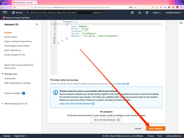
Task: Open the Terms footer link
Action: click(x=160, y=136)
